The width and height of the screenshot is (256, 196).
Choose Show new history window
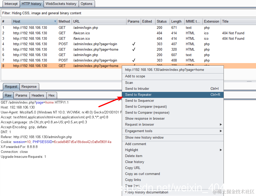[173, 138]
